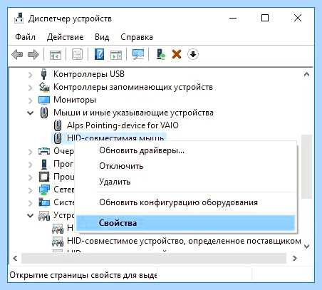Click the Мониторы monitor icon
This screenshot has width=322, height=290.
point(44,100)
